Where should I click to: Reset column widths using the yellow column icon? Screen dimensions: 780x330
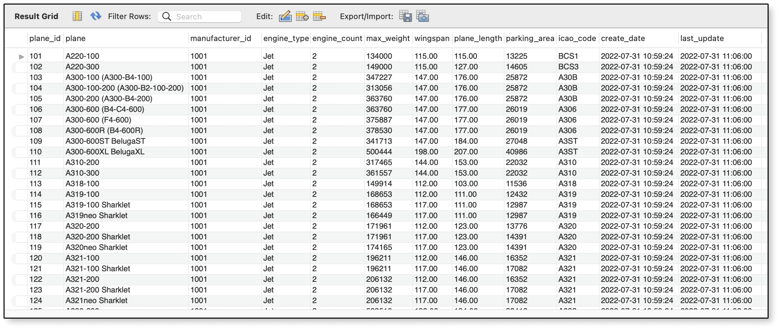pos(77,16)
